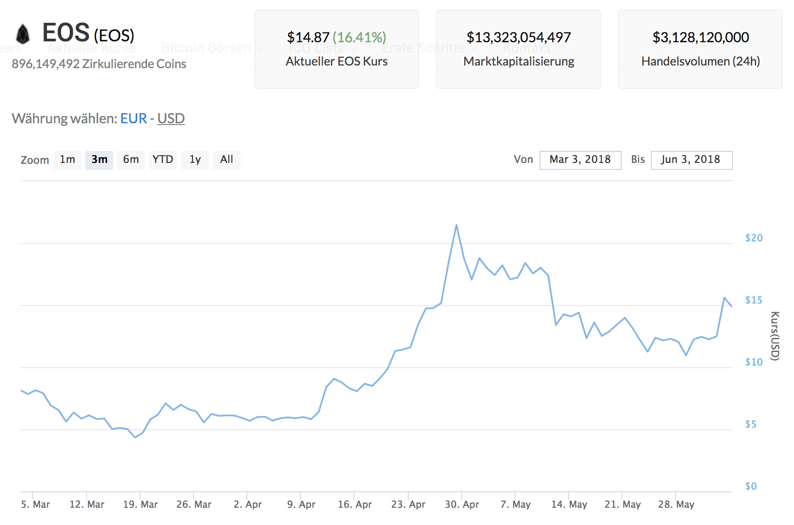Click the $20 axis label

pyautogui.click(x=754, y=238)
